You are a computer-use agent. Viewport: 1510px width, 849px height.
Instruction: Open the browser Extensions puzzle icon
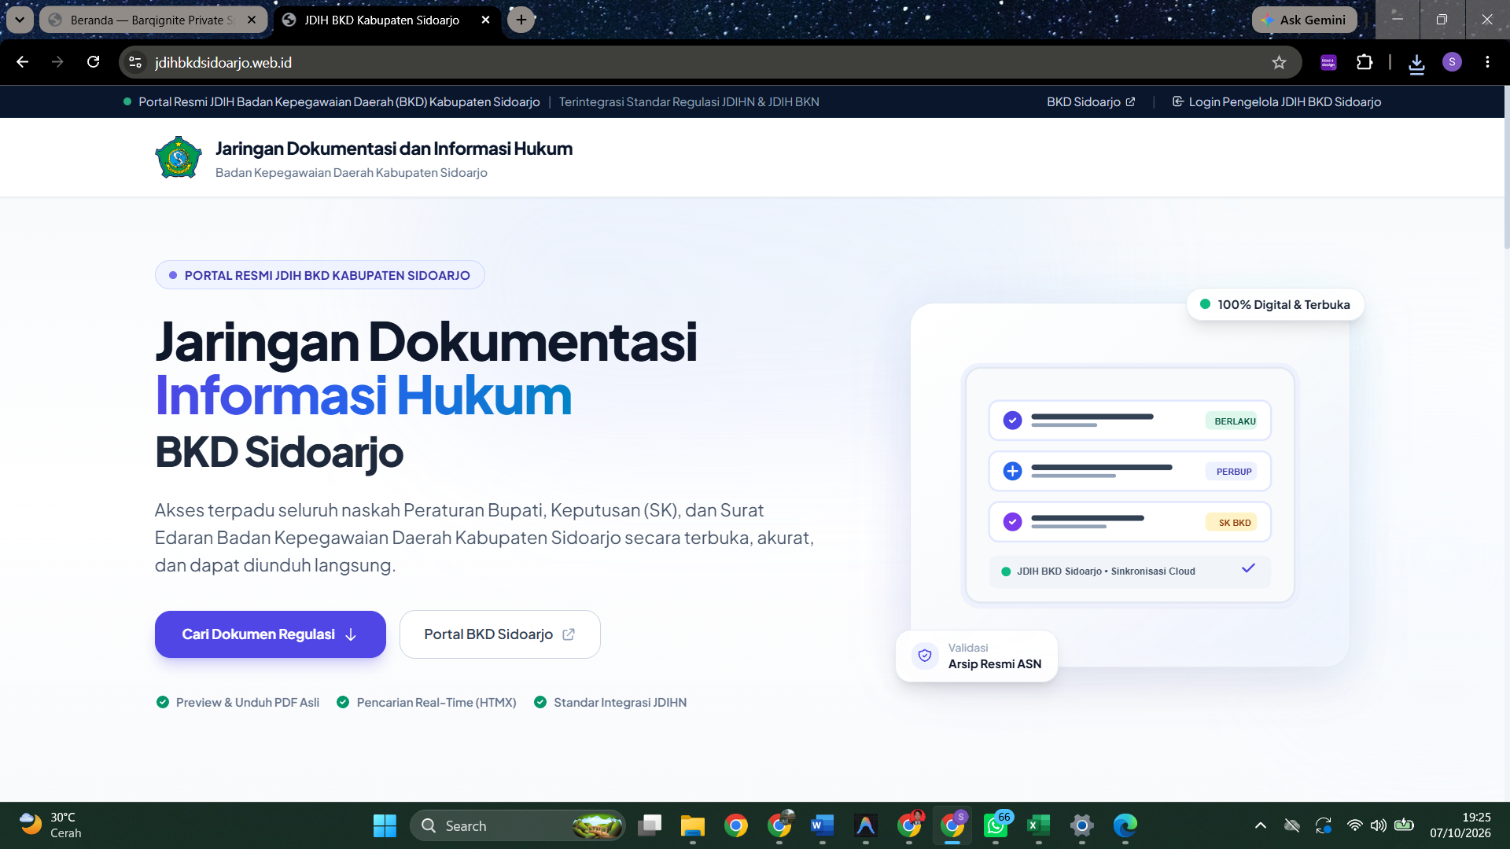tap(1365, 62)
